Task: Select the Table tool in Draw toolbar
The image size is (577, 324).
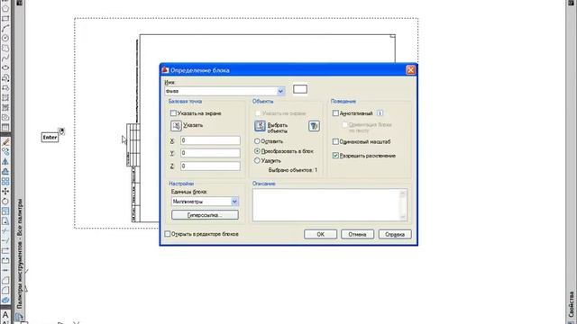Action: point(5,128)
